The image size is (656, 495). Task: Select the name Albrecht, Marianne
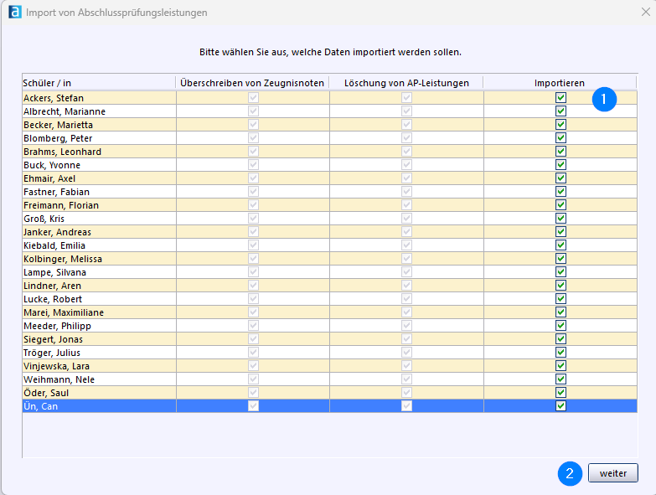65,111
